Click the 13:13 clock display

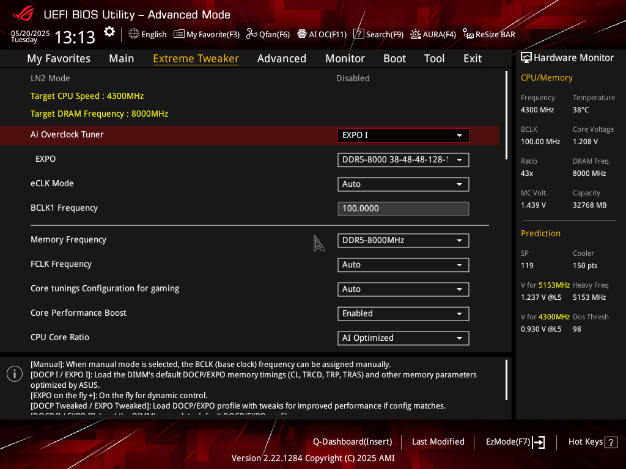[x=75, y=37]
